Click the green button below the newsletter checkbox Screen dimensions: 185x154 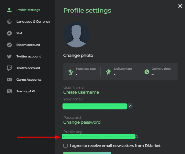tap(87, 153)
